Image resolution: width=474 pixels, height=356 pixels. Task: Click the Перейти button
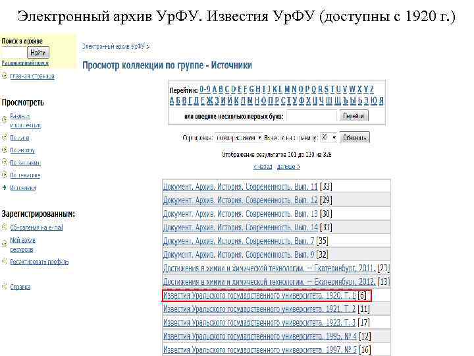[x=354, y=116]
